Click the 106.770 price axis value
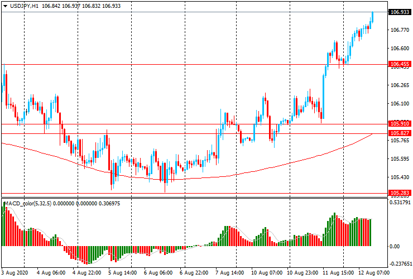The width and height of the screenshot is (413, 279). [x=400, y=30]
